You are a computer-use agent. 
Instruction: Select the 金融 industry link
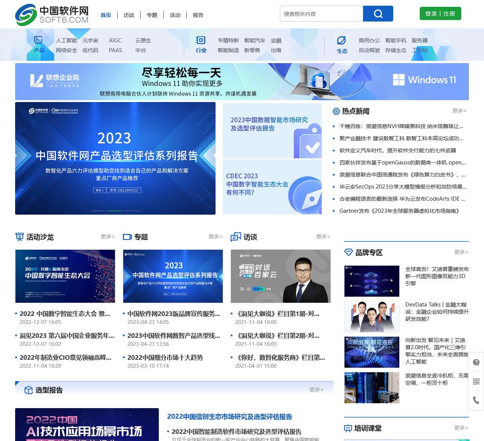(x=276, y=40)
